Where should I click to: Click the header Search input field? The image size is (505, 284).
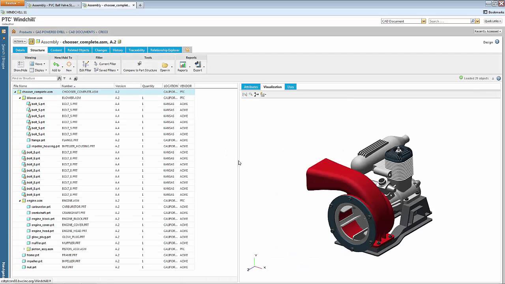pyautogui.click(x=449, y=21)
